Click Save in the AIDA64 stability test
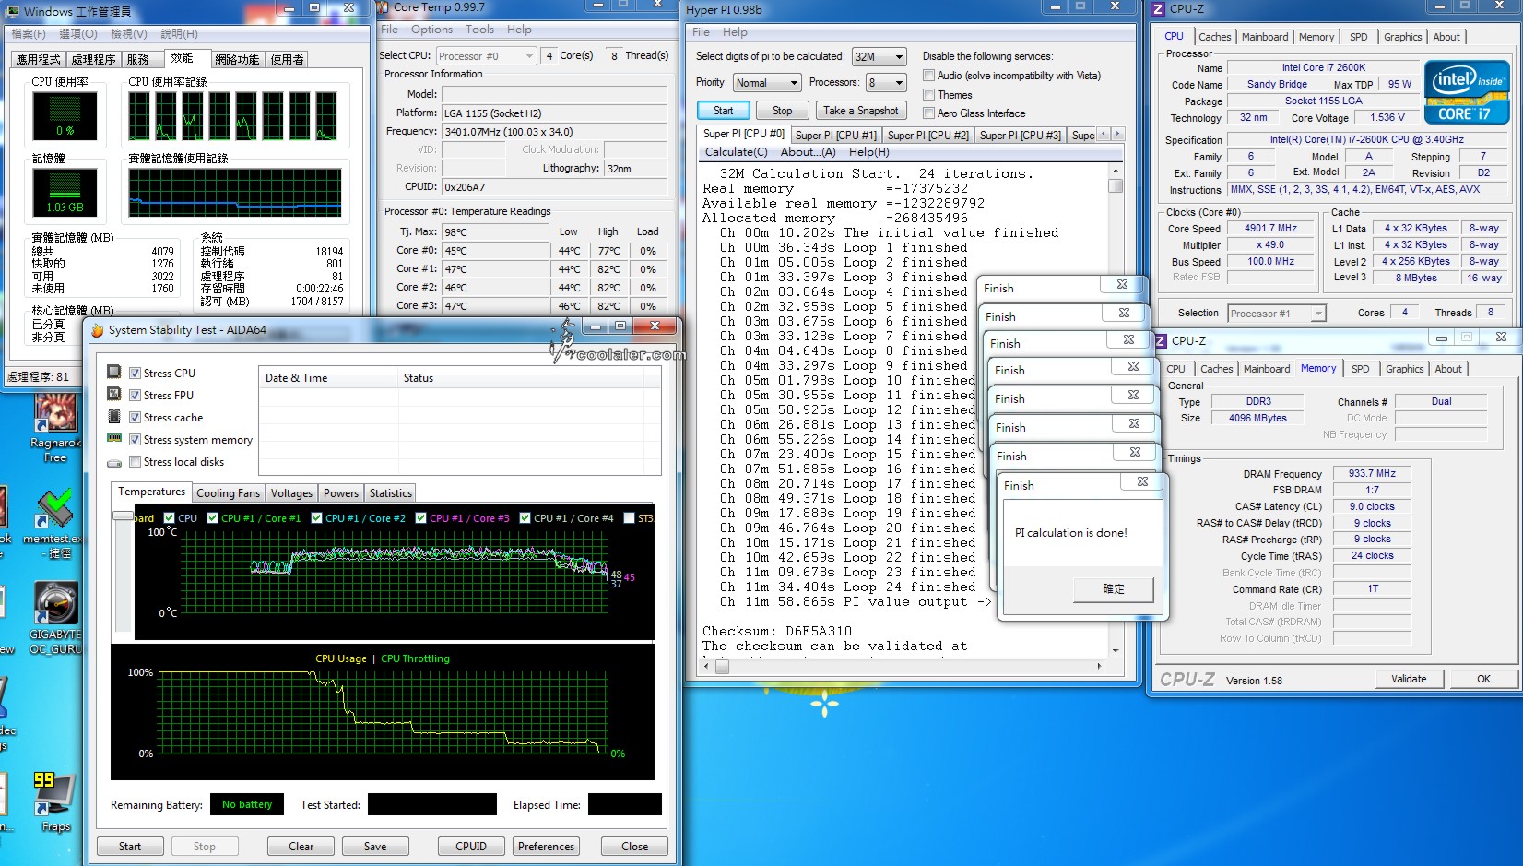 click(375, 847)
